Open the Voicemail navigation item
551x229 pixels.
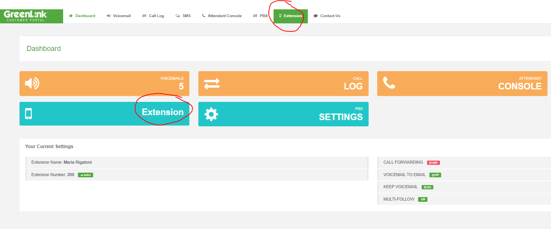pos(119,16)
